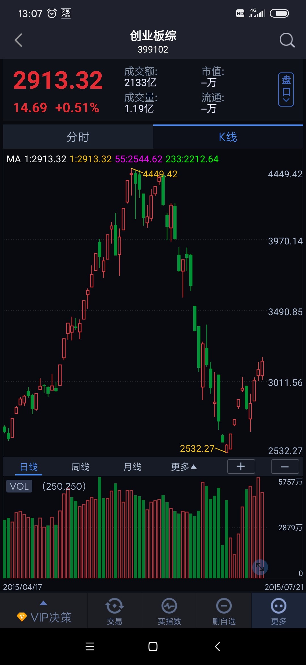This screenshot has width=306, height=665.
Task: Tap the HD status bar icon
Action: (240, 13)
